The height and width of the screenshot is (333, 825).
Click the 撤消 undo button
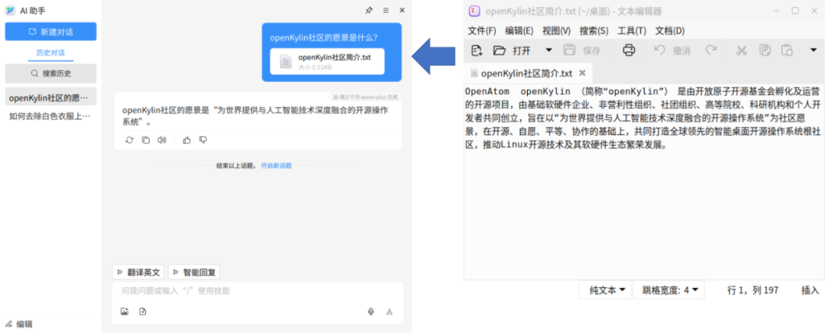pyautogui.click(x=672, y=50)
